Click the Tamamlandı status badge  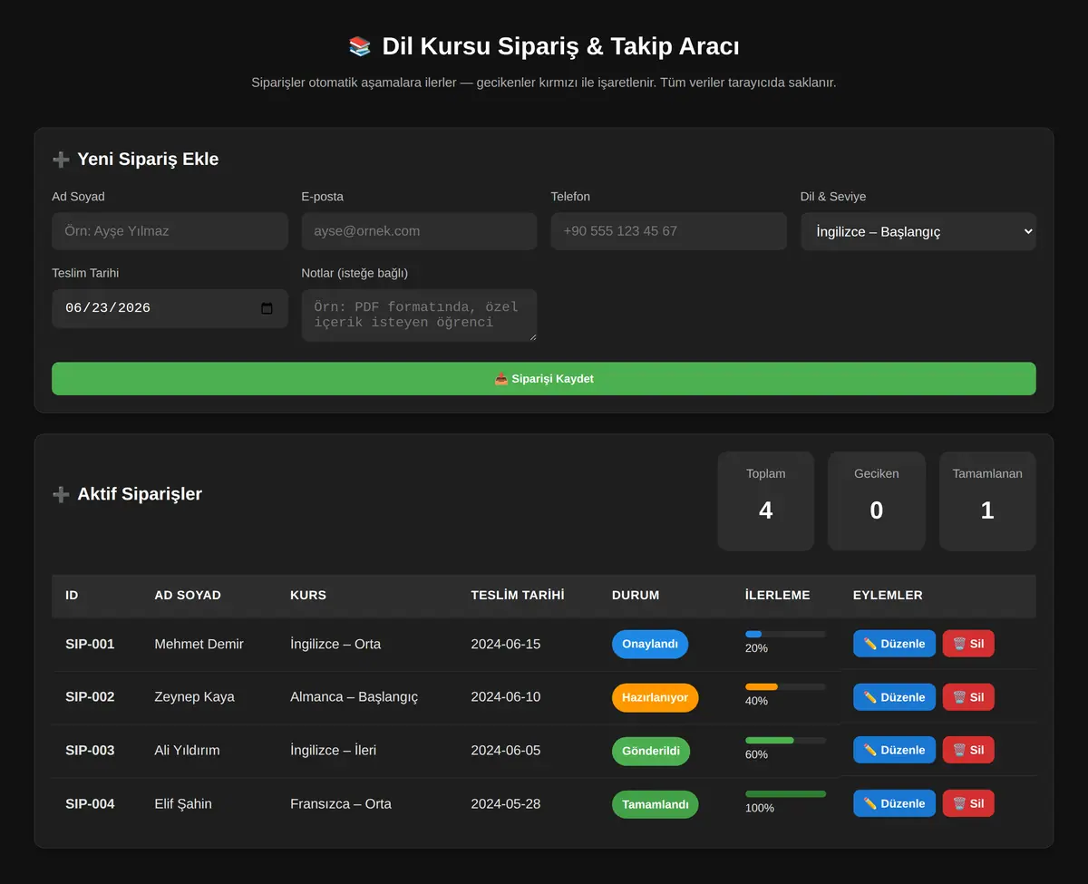tap(655, 804)
